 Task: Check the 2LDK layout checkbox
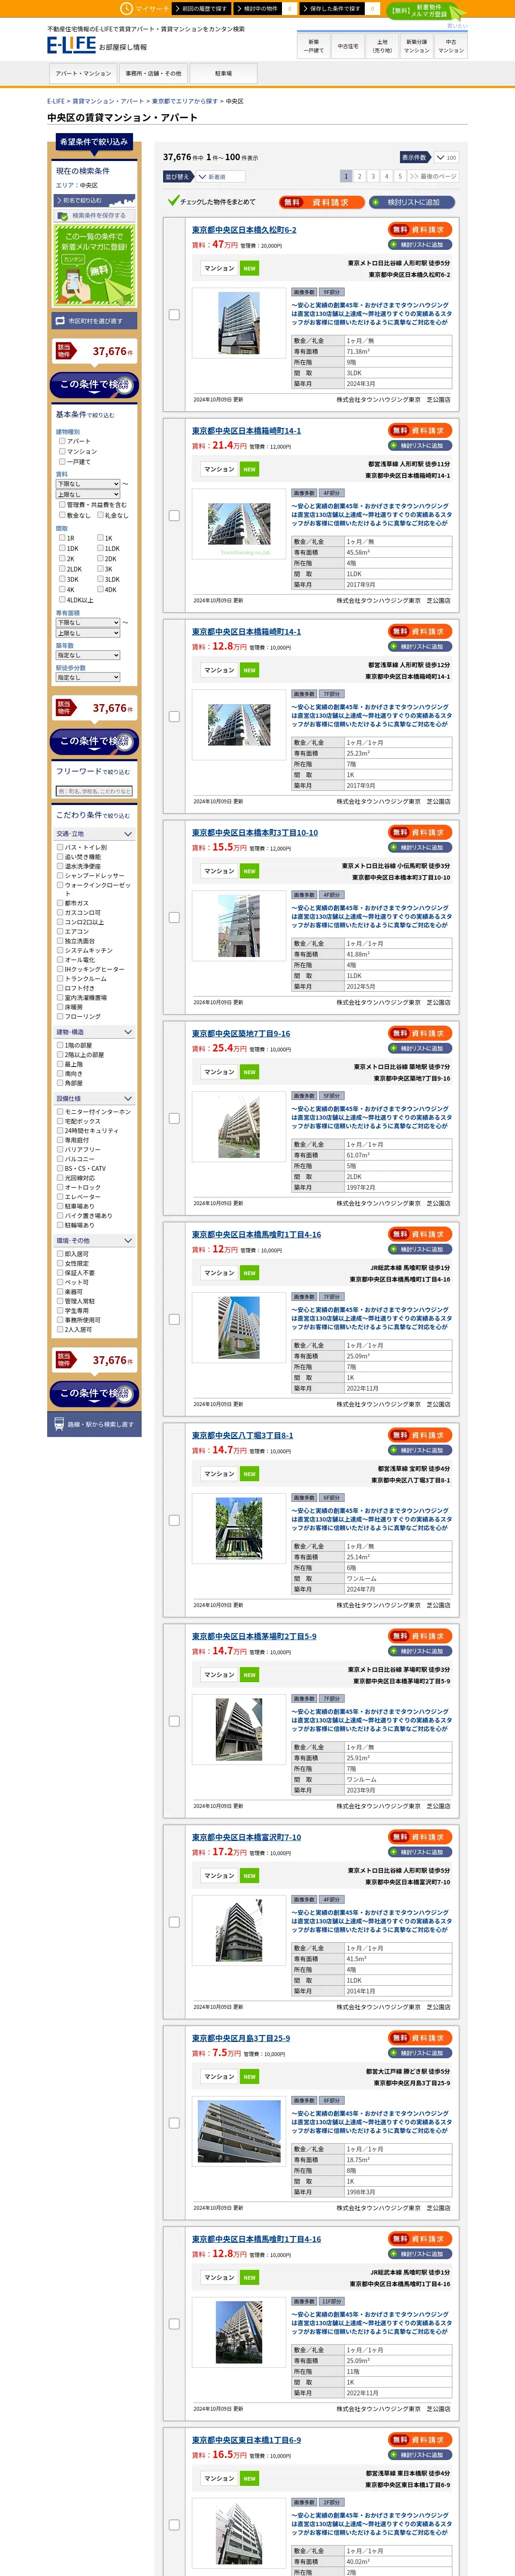click(62, 569)
